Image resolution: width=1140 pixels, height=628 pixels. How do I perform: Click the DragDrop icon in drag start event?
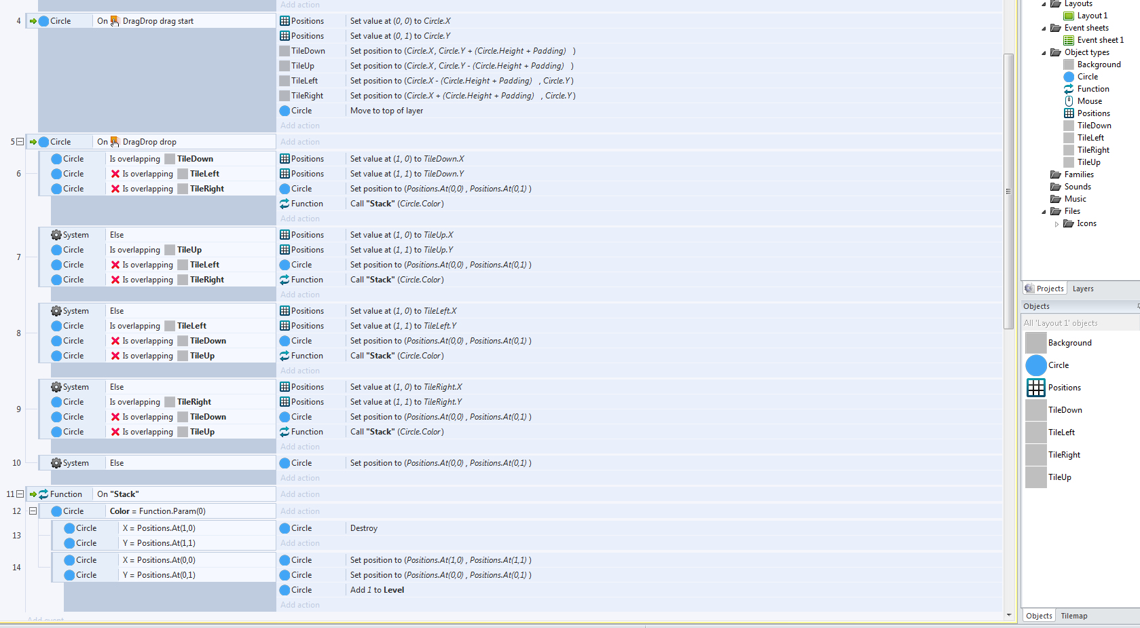click(x=115, y=21)
